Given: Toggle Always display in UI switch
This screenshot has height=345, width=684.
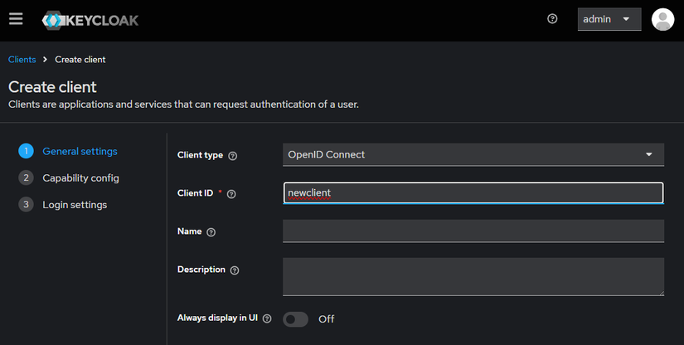Looking at the screenshot, I should click(x=295, y=319).
